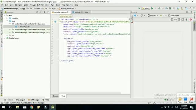Toggle the pan hand tool in the preview
Screen dimensions: 196x110
point(187,20)
